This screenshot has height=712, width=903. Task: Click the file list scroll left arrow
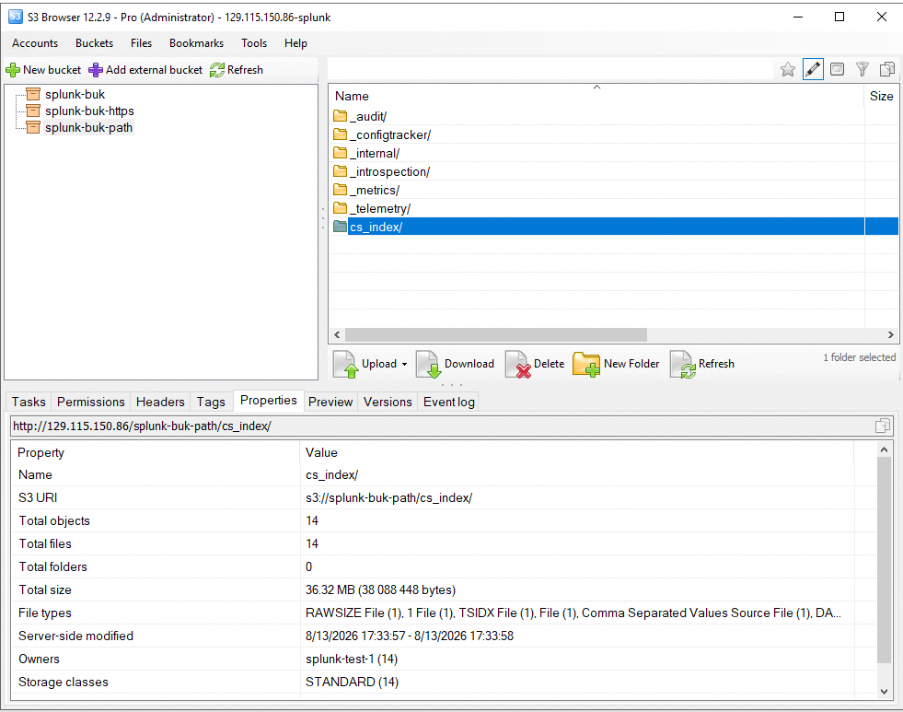pos(337,334)
